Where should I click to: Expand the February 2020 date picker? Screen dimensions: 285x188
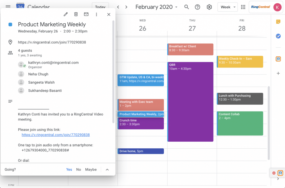[x=156, y=7]
